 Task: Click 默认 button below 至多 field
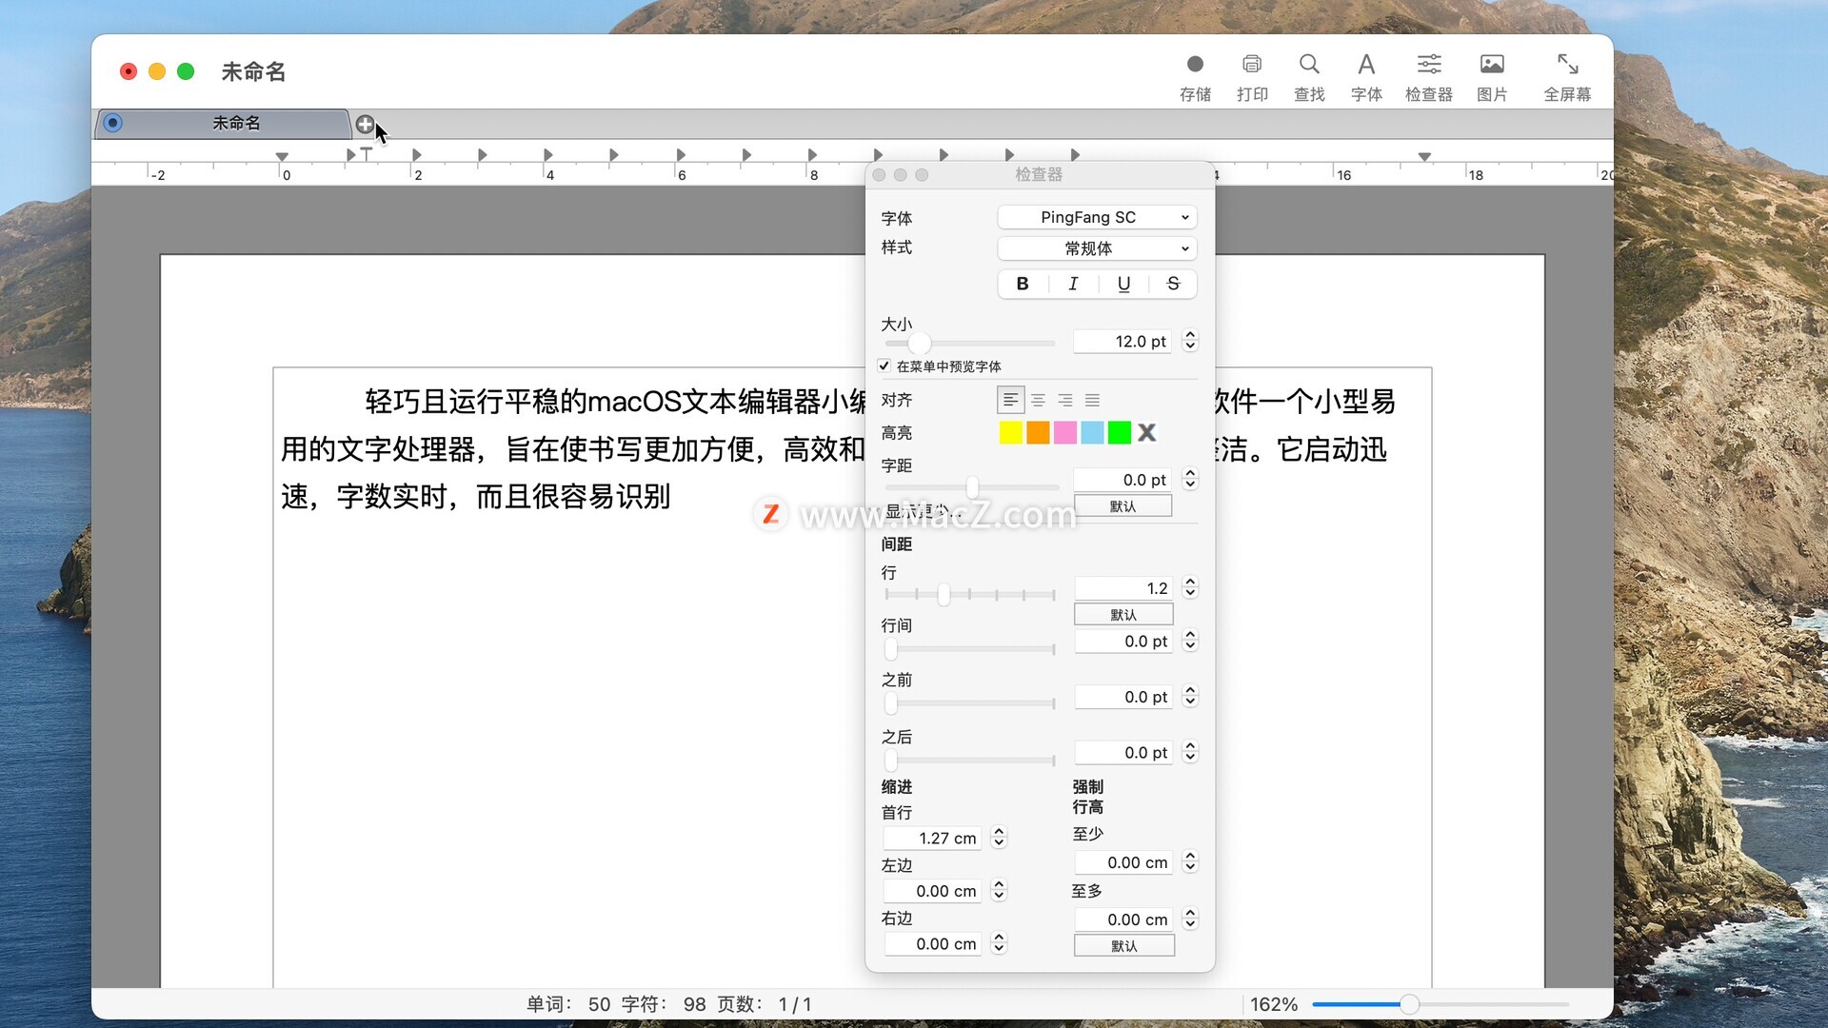1123,946
